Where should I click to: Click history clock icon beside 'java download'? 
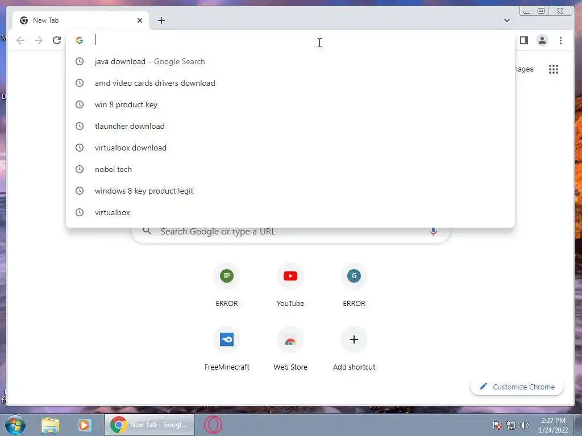coord(80,61)
